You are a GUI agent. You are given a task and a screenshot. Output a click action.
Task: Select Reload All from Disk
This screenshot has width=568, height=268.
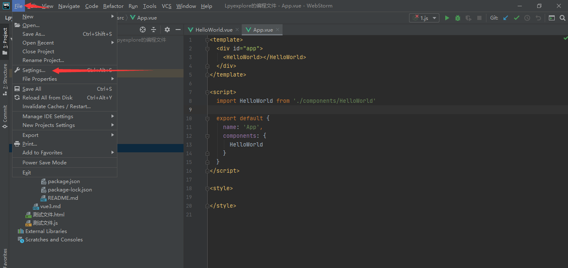click(64, 98)
